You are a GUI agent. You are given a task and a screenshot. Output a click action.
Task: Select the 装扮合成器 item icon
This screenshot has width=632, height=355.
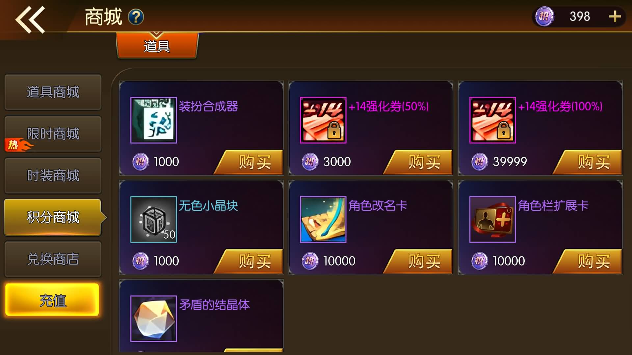click(154, 120)
